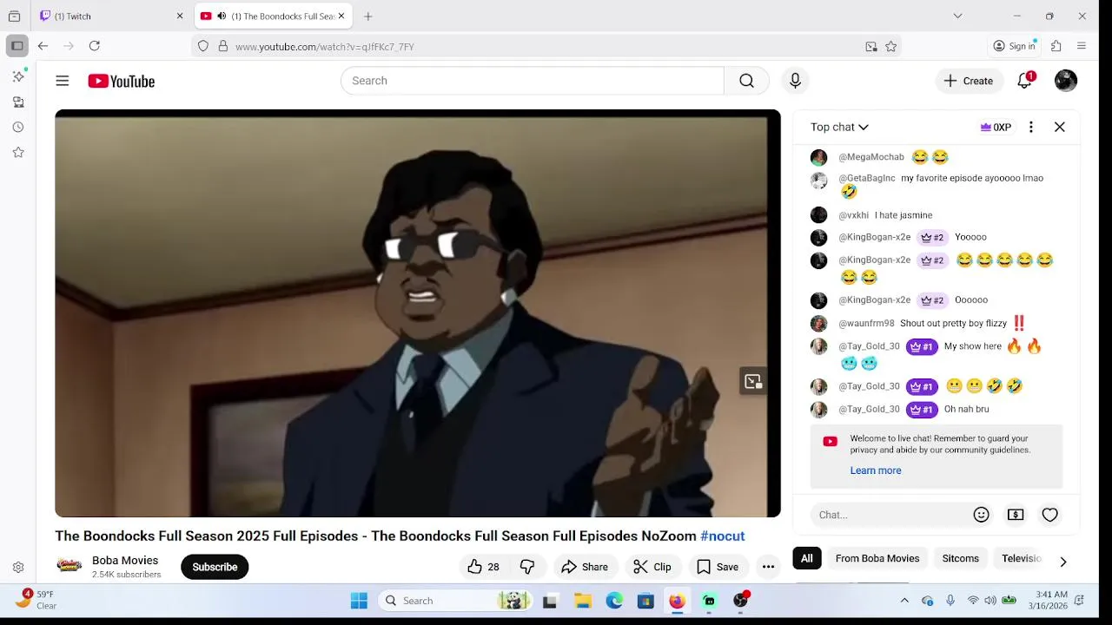Open YouTube notifications bell
The width and height of the screenshot is (1112, 625).
(x=1025, y=81)
